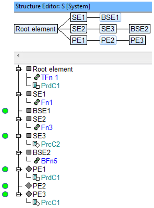Click the green marker next to SE3
This screenshot has height=208, width=154.
[5, 136]
